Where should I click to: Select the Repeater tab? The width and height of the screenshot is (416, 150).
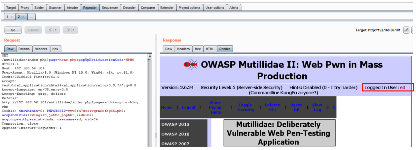(x=90, y=8)
